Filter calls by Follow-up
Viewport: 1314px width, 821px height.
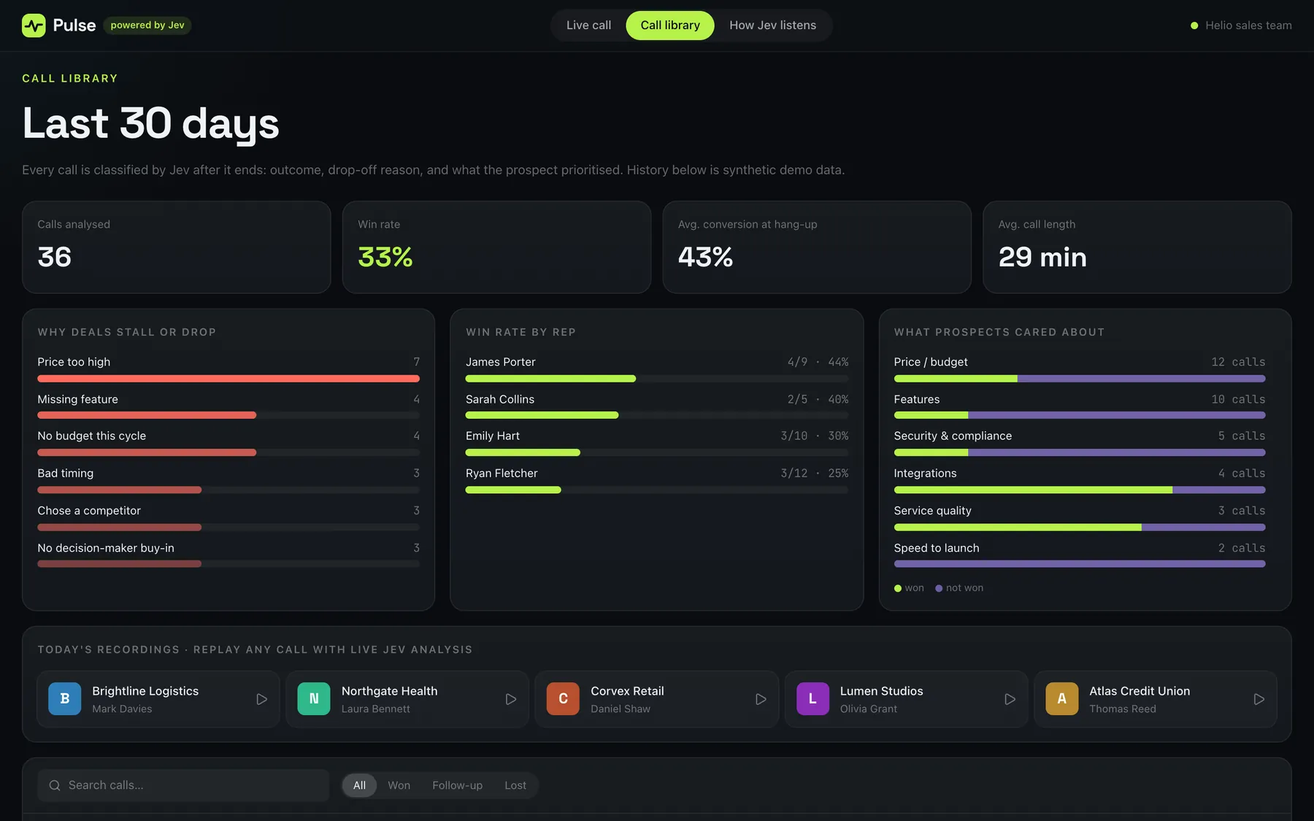(x=457, y=785)
